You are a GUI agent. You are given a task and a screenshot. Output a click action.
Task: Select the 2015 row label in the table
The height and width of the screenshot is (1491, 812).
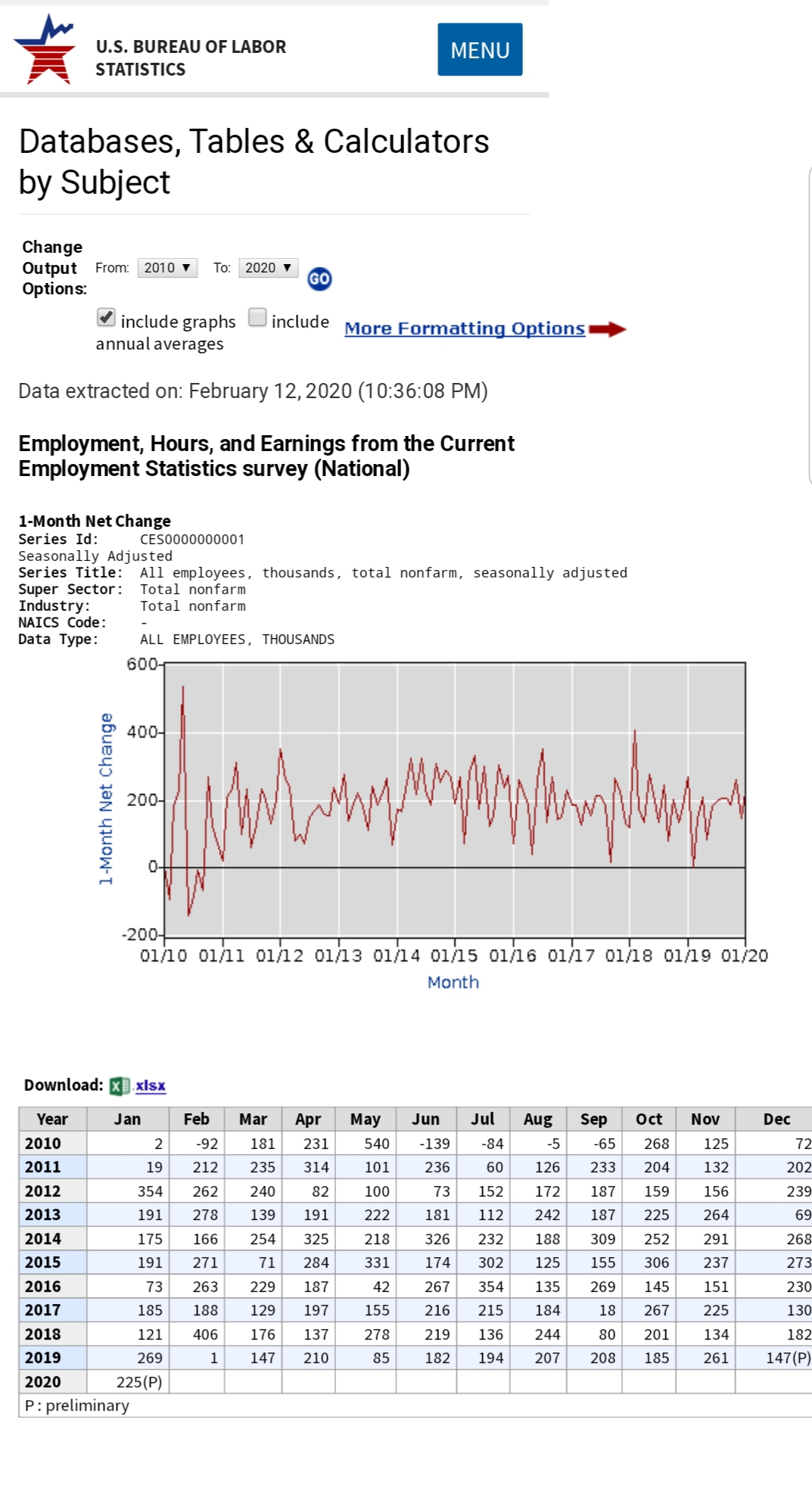(x=43, y=1262)
